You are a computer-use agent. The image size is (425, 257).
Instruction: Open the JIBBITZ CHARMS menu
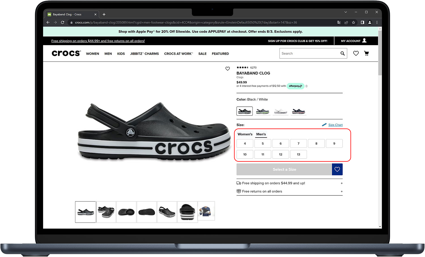click(144, 54)
